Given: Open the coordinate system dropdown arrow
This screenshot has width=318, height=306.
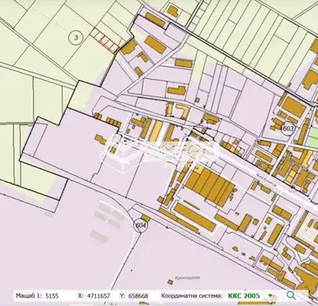Looking at the screenshot, I should click(270, 296).
